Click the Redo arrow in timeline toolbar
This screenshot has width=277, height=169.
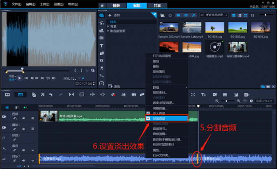(61, 95)
